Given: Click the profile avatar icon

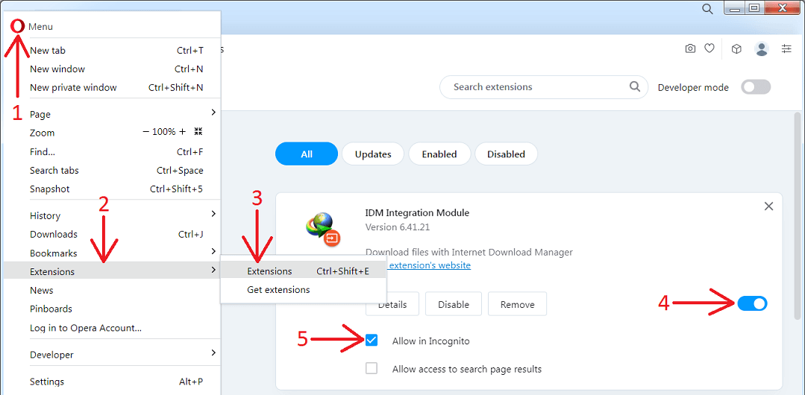Looking at the screenshot, I should tap(762, 48).
